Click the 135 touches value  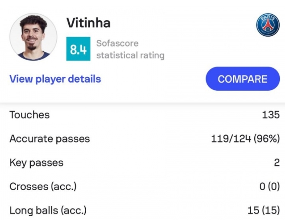pos(270,115)
